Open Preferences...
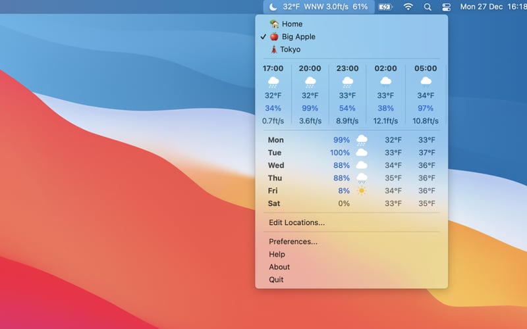 (x=352, y=241)
